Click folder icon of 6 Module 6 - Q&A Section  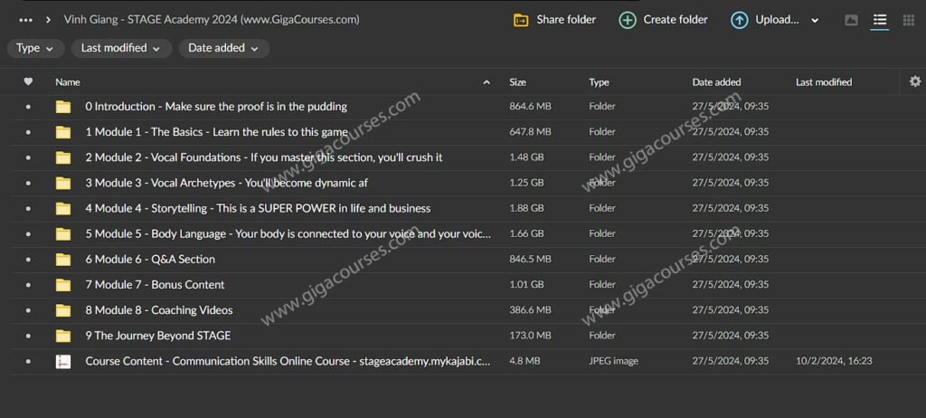pos(63,260)
